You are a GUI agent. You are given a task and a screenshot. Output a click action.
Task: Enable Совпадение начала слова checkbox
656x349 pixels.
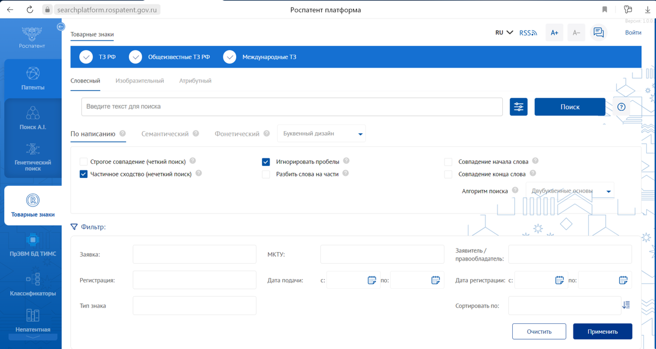pyautogui.click(x=448, y=162)
